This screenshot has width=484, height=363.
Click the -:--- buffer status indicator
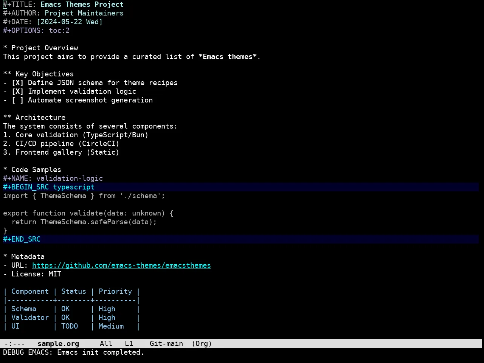14,344
